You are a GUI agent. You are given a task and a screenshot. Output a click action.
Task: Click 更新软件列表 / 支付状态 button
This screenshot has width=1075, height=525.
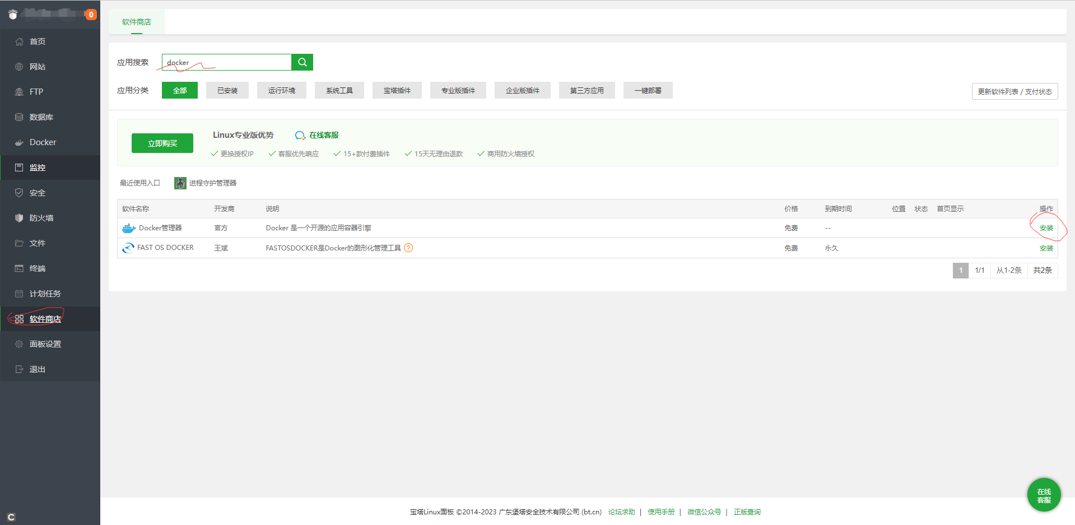(1014, 91)
